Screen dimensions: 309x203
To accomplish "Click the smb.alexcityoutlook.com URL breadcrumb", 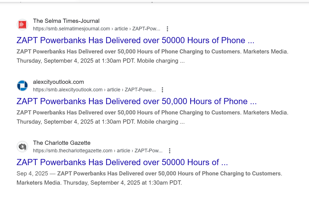I will click(68, 90).
